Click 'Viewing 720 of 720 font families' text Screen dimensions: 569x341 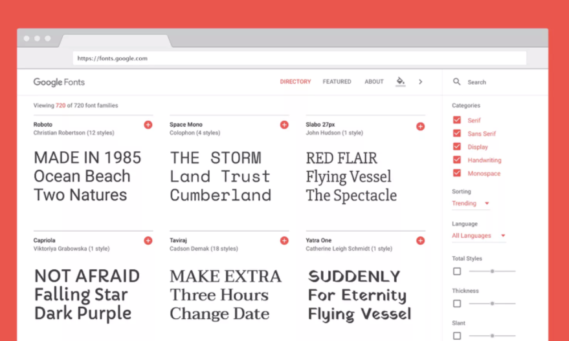[76, 105]
